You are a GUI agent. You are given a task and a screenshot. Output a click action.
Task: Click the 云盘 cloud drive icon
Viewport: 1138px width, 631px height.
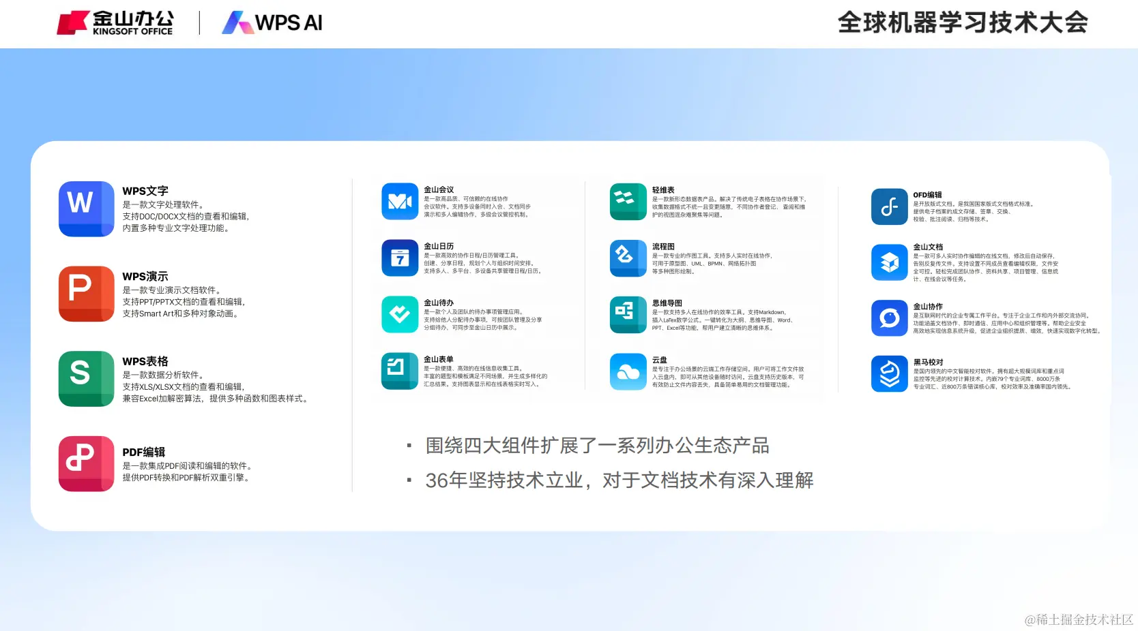(x=628, y=371)
